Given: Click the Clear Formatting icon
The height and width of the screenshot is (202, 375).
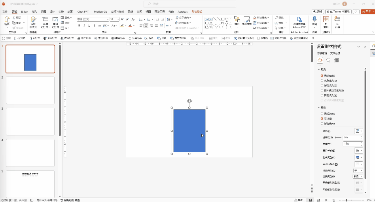Looking at the screenshot, I should (x=133, y=19).
